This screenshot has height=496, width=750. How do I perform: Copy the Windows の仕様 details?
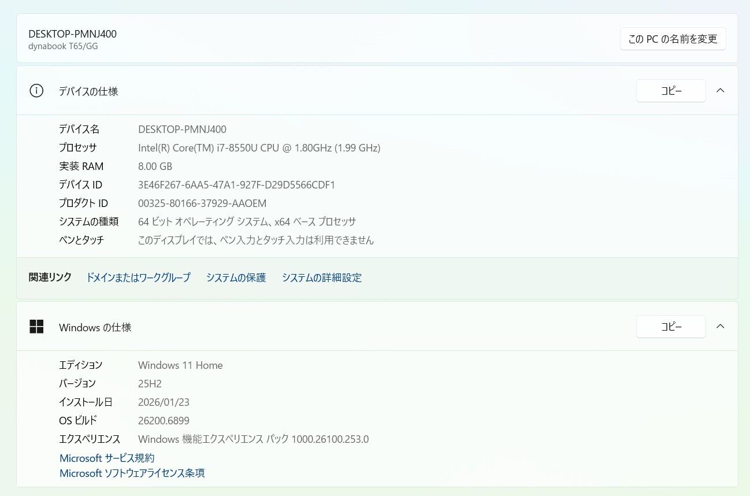tap(671, 327)
